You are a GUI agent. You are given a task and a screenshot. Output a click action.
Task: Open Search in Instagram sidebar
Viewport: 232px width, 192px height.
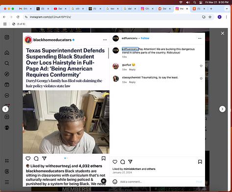(7, 63)
